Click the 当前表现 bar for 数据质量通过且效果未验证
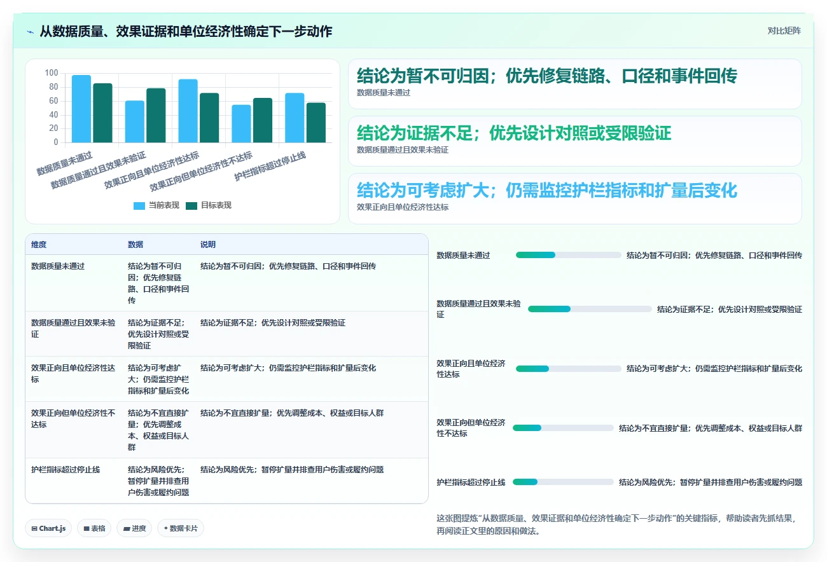Image resolution: width=827 pixels, height=562 pixels. [134, 121]
